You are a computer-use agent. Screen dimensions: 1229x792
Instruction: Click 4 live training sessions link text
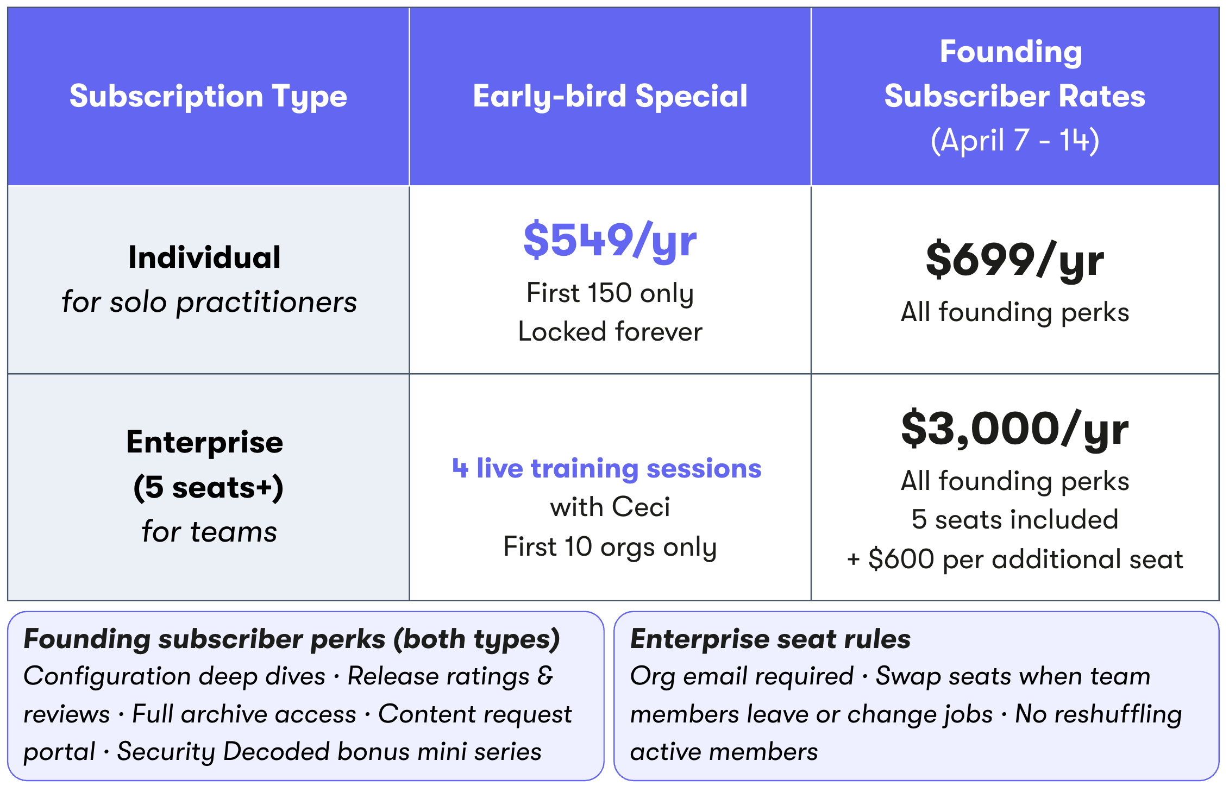pyautogui.click(x=607, y=468)
